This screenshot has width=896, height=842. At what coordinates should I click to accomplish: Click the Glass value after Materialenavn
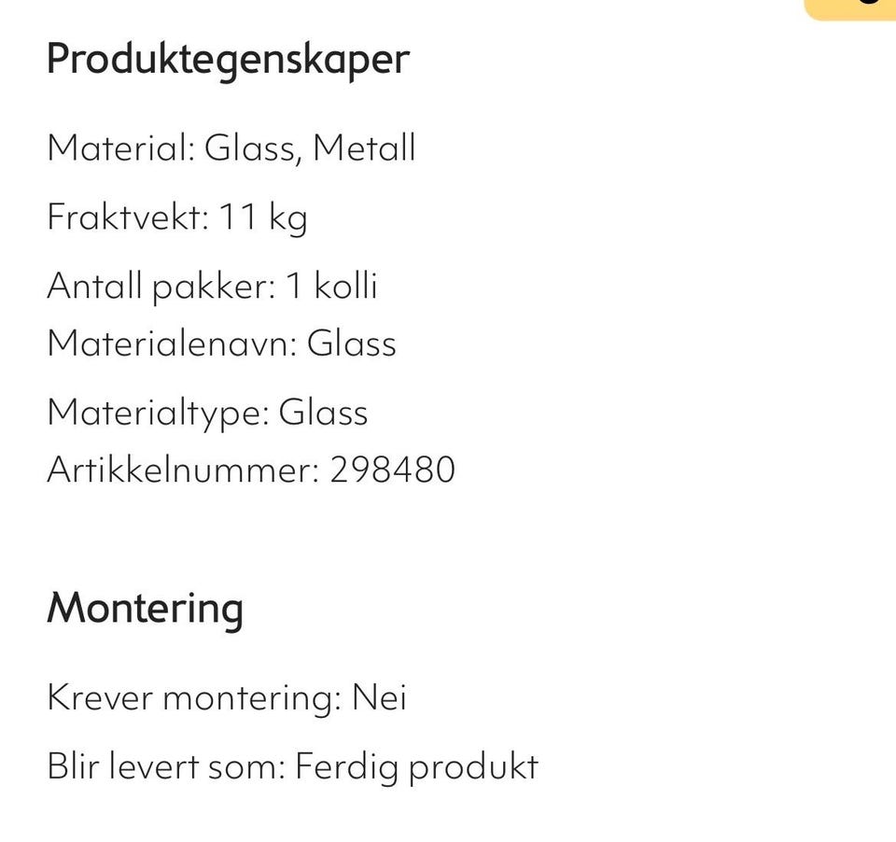coord(352,344)
